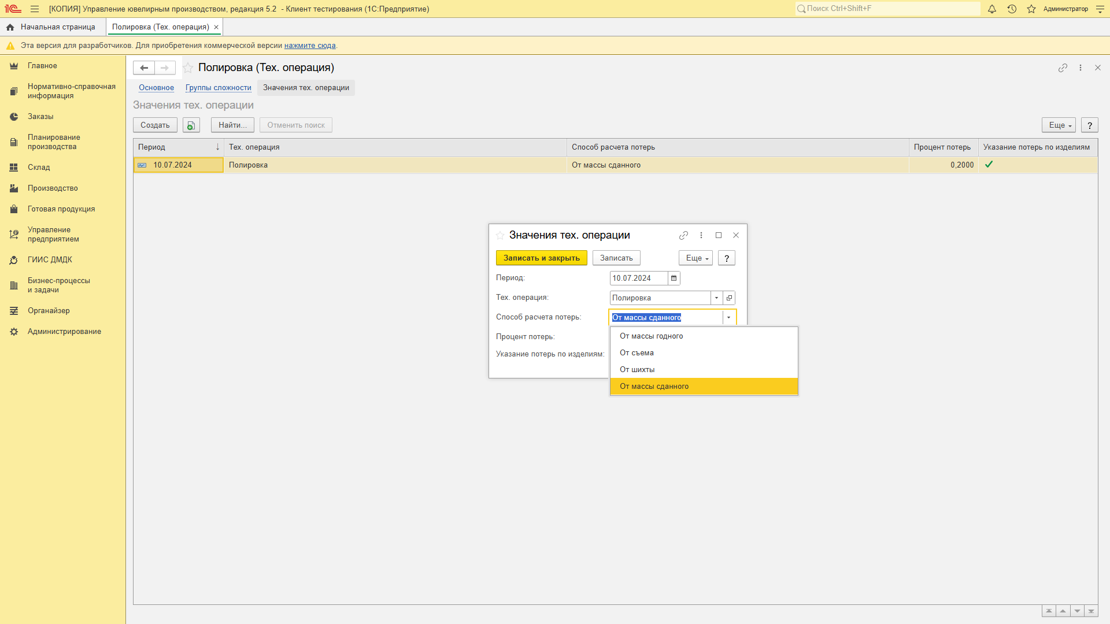Open favorites star in title bar
This screenshot has height=624, width=1110.
1031,9
